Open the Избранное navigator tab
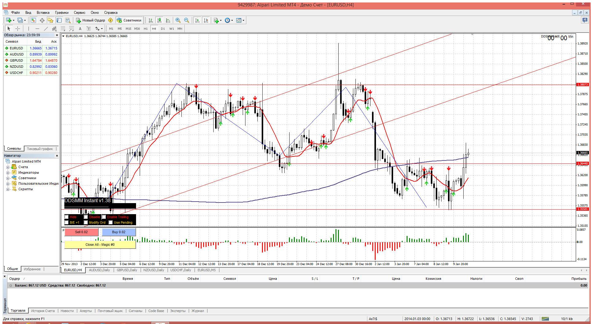592x324 pixels. 32,269
